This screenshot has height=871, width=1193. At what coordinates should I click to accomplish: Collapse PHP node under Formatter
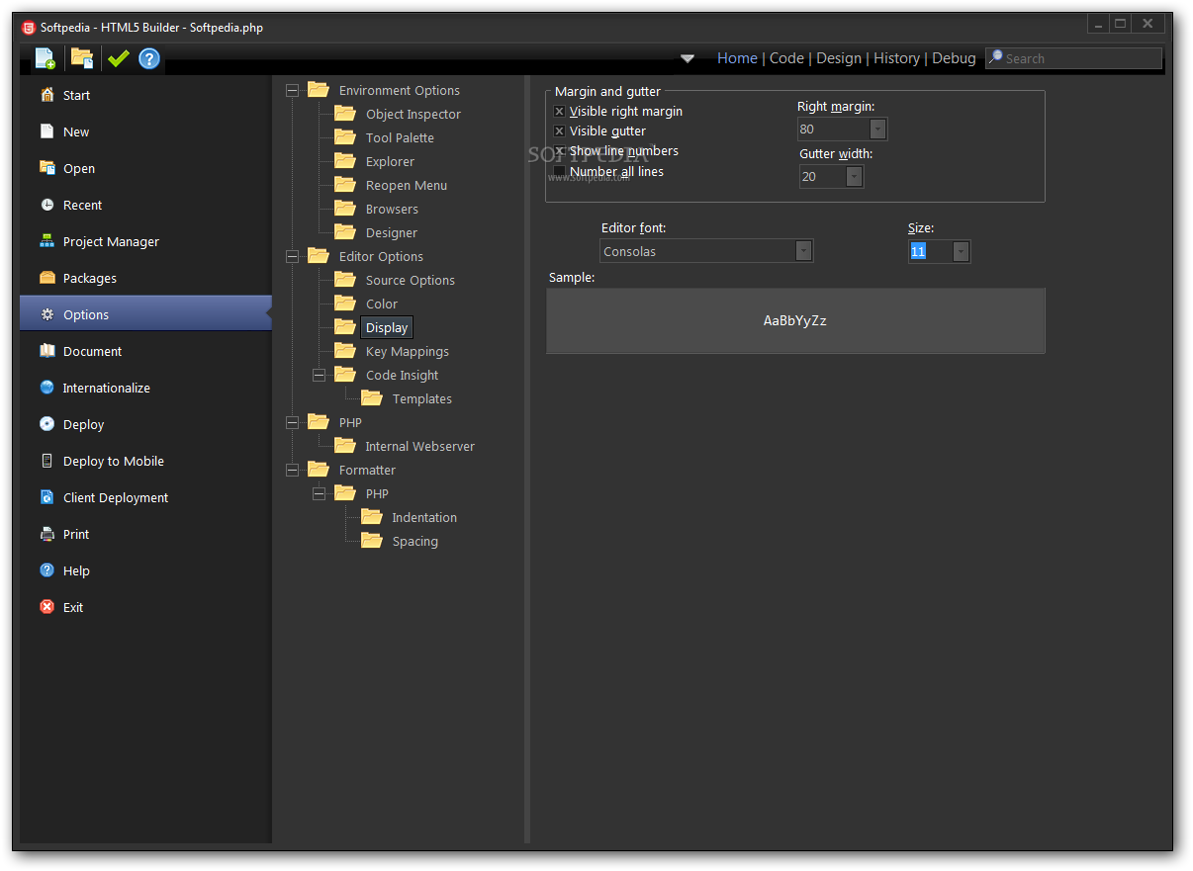coord(319,493)
